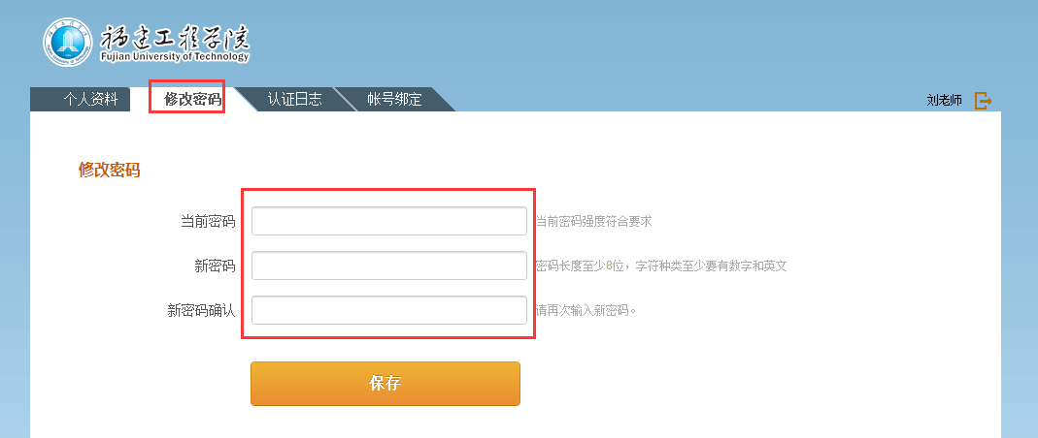Focus the 当前密码 input box

pyautogui.click(x=389, y=221)
